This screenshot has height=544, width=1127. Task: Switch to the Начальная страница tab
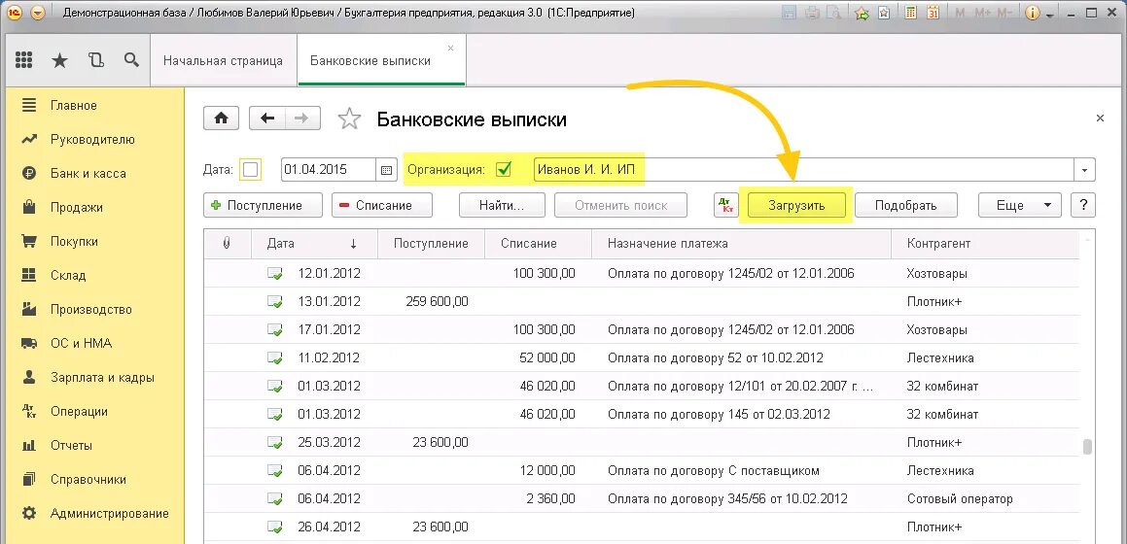[223, 61]
